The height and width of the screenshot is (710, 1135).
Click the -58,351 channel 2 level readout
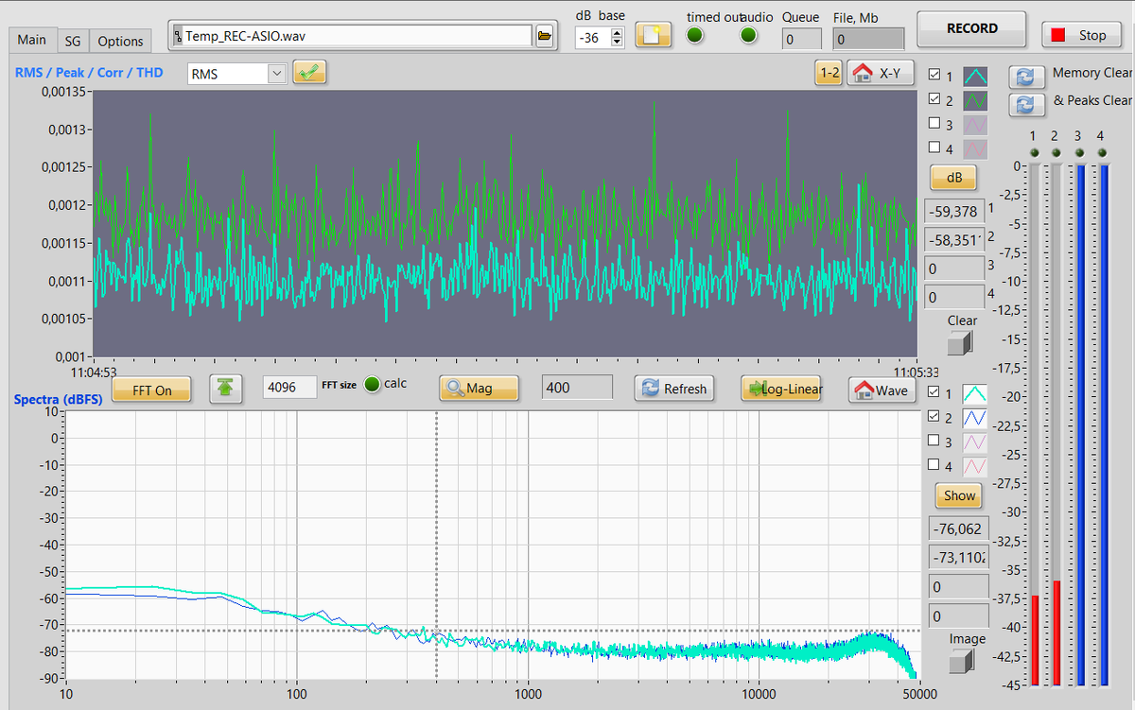point(953,240)
